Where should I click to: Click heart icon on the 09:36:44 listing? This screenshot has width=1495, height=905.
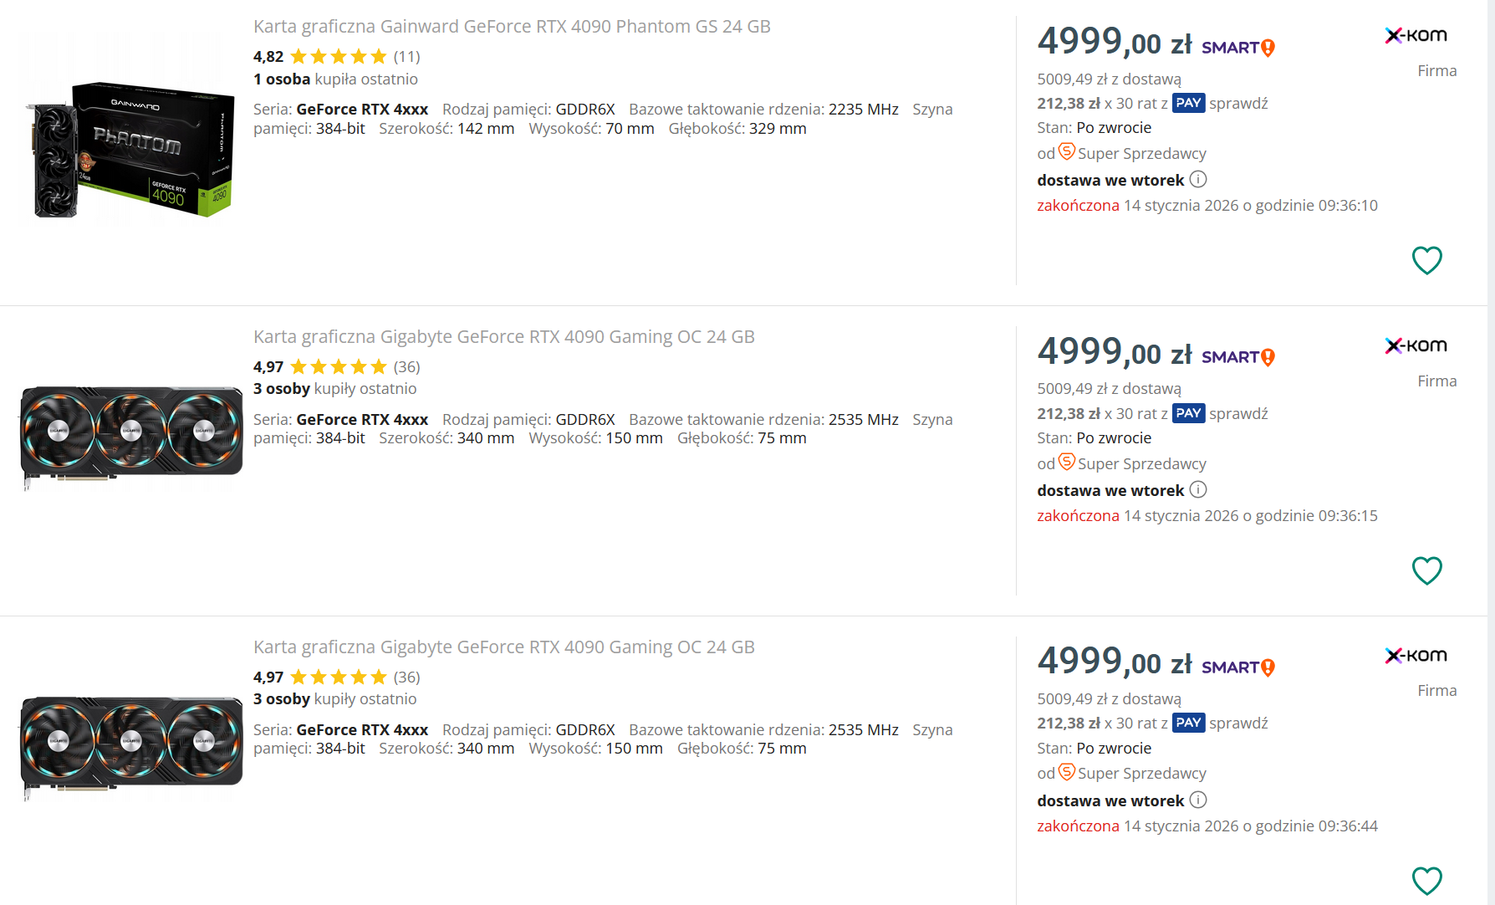[x=1426, y=880]
